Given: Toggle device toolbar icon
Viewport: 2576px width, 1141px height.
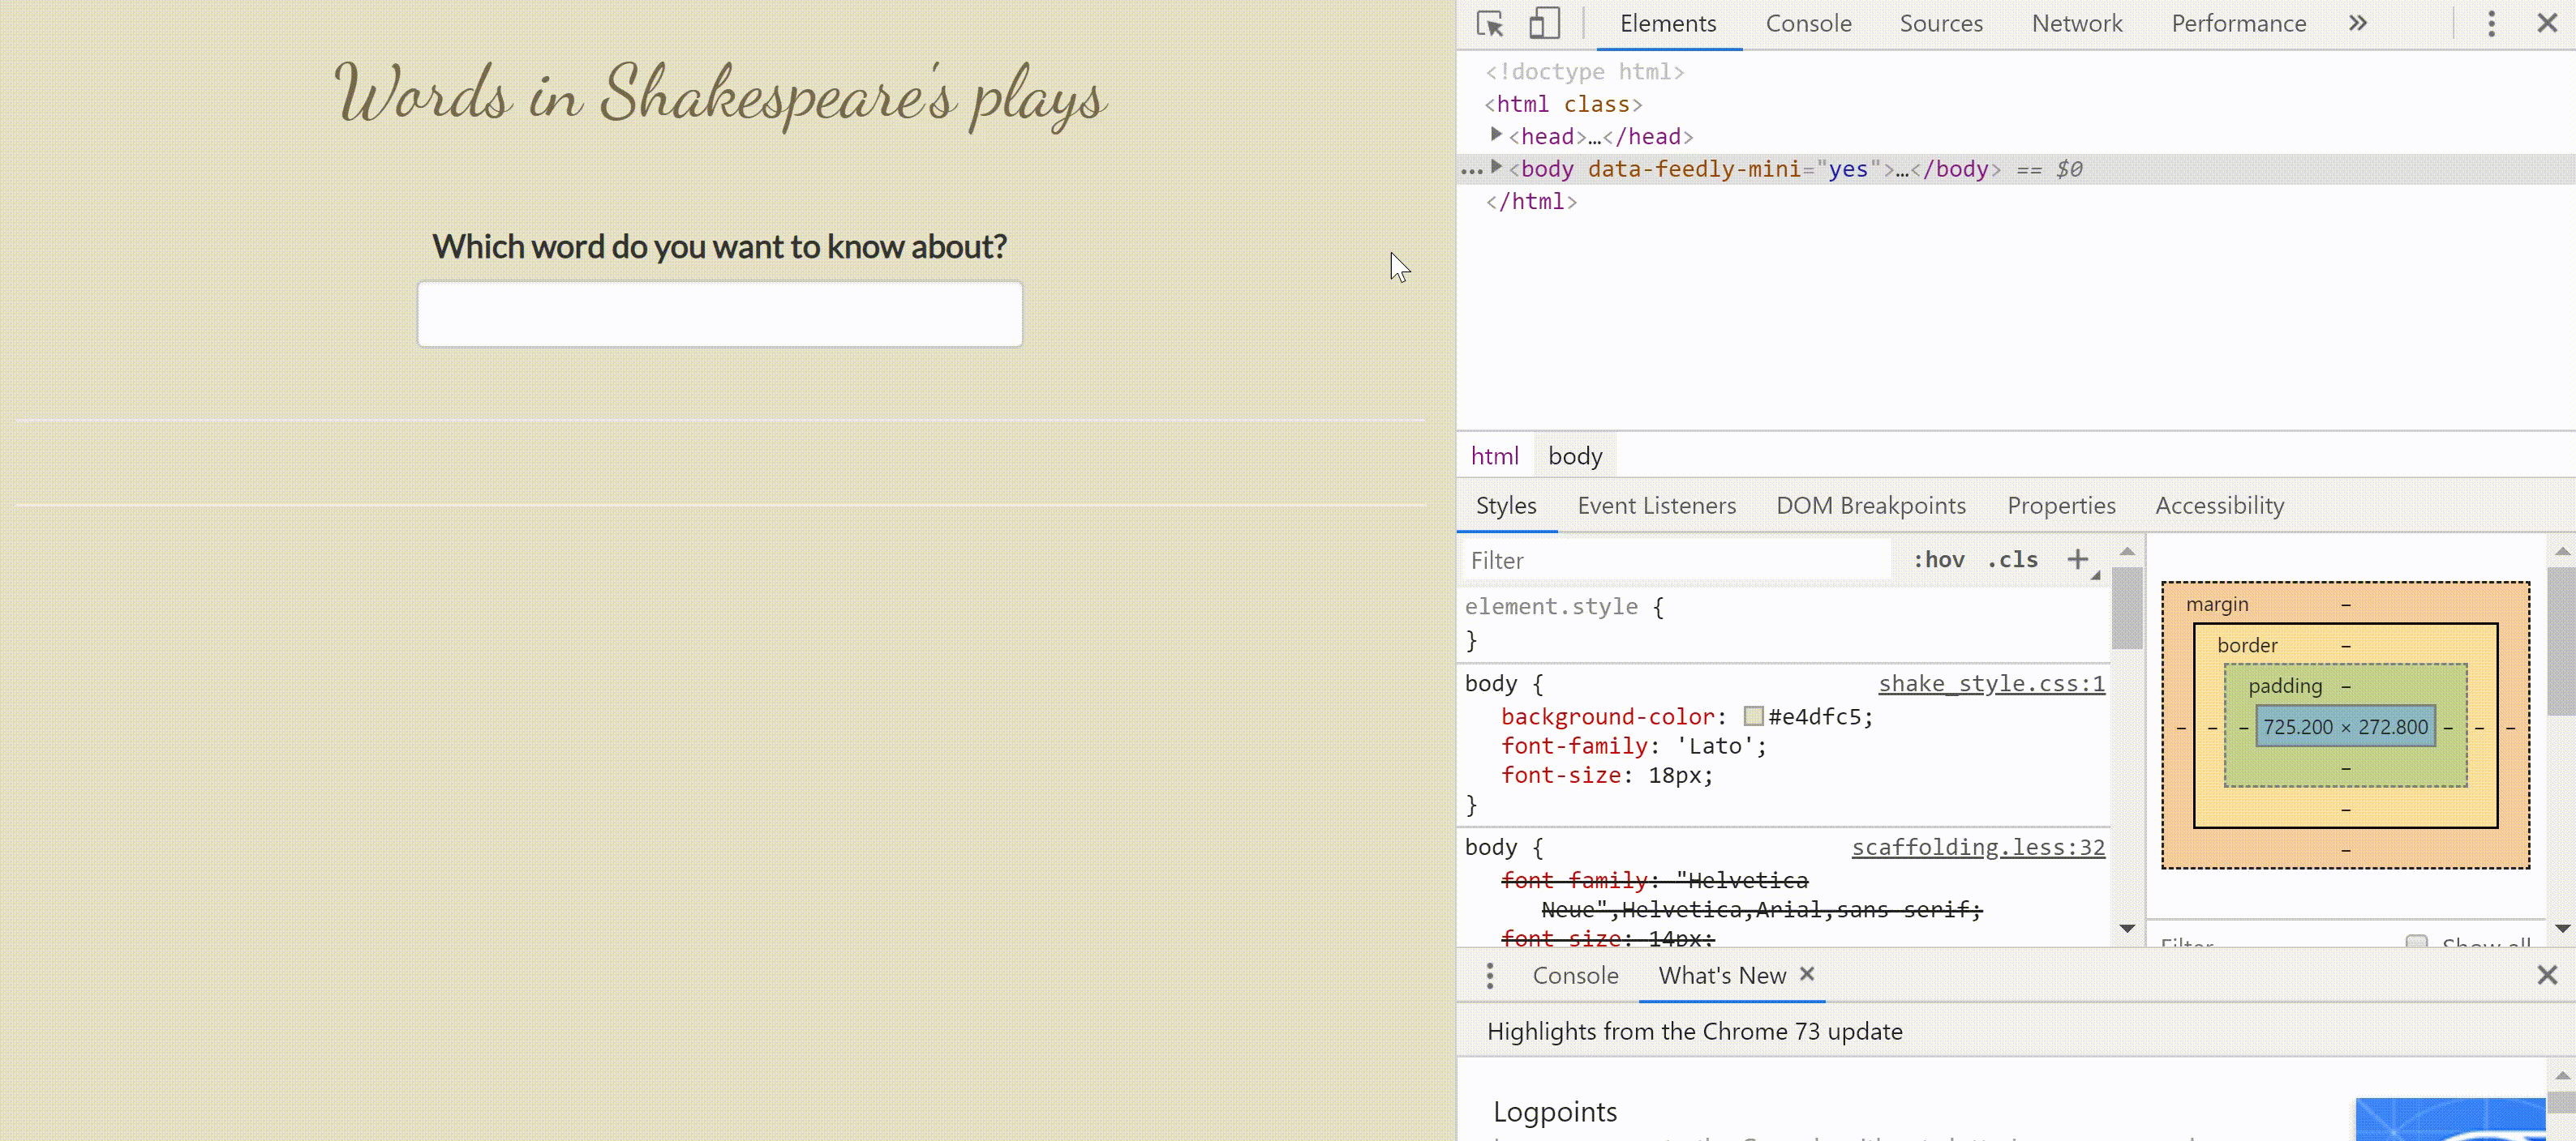Looking at the screenshot, I should [x=1544, y=23].
